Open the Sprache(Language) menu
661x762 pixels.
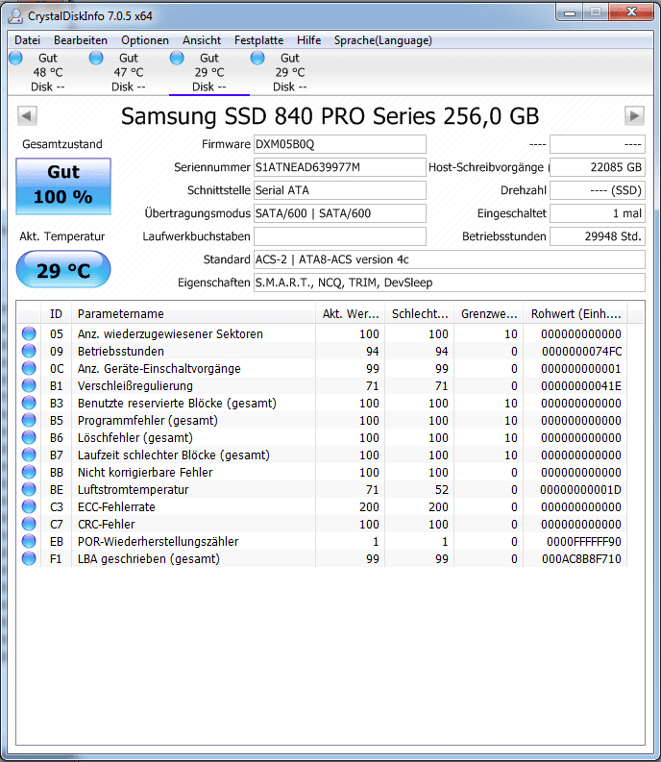[383, 40]
